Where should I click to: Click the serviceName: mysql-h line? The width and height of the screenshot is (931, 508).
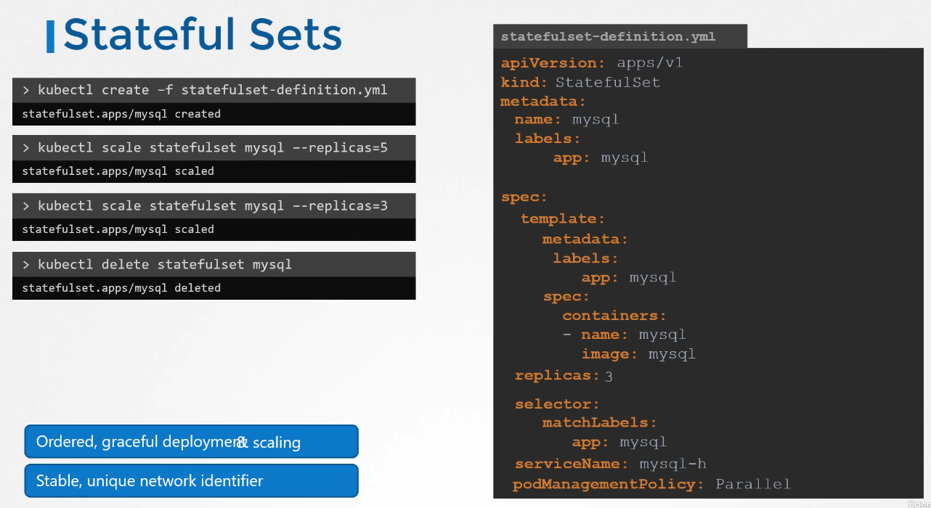pos(610,464)
